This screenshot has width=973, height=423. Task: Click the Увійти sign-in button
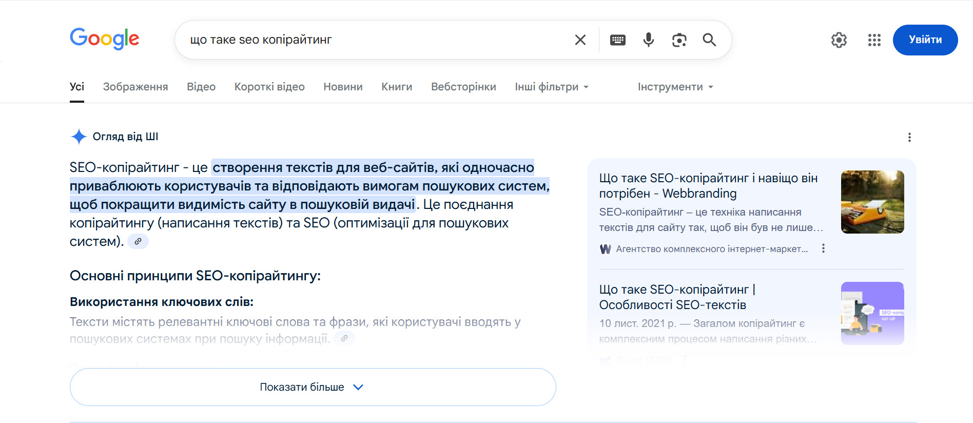click(925, 40)
